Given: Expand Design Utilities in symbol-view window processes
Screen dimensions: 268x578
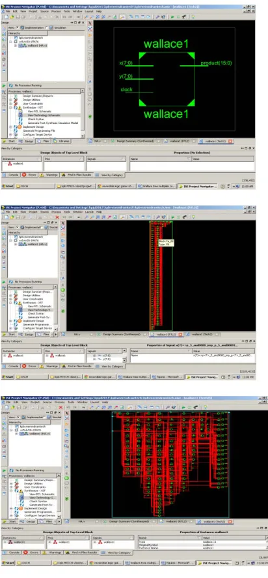Looking at the screenshot, I should click(x=10, y=100).
